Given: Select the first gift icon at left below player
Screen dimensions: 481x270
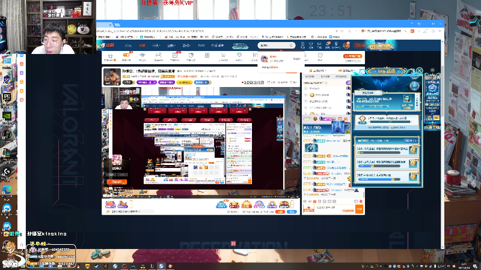Looking at the screenshot, I should tap(110, 204).
